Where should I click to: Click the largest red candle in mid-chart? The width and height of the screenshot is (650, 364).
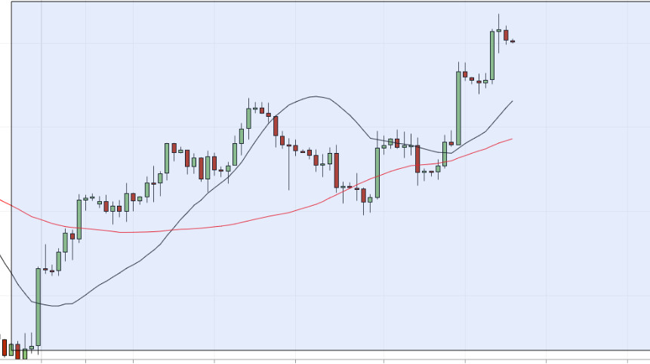click(x=336, y=170)
